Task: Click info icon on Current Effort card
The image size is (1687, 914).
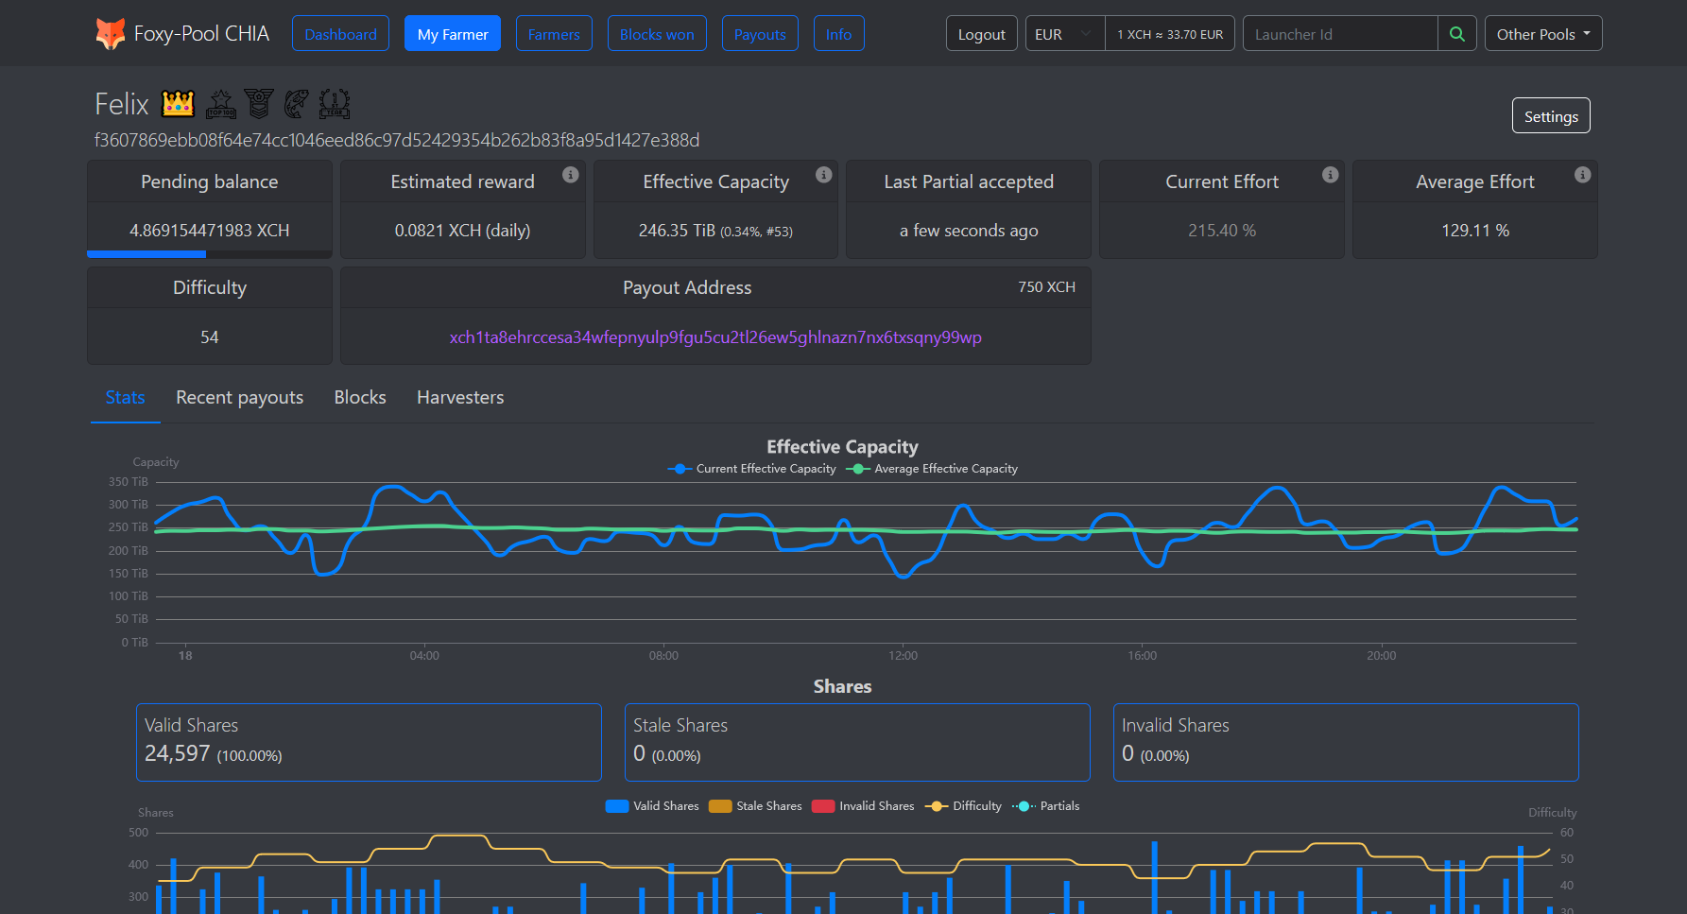Action: point(1330,175)
